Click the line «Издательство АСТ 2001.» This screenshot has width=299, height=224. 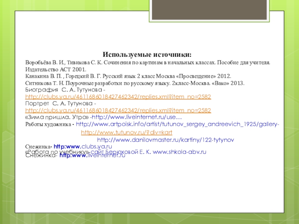(x=56, y=69)
